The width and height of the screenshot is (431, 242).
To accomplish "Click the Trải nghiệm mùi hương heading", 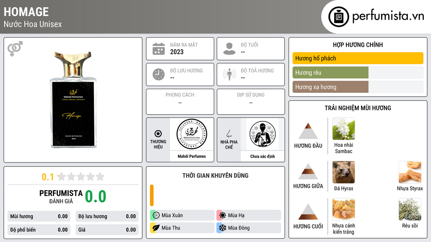I will coord(358,108).
